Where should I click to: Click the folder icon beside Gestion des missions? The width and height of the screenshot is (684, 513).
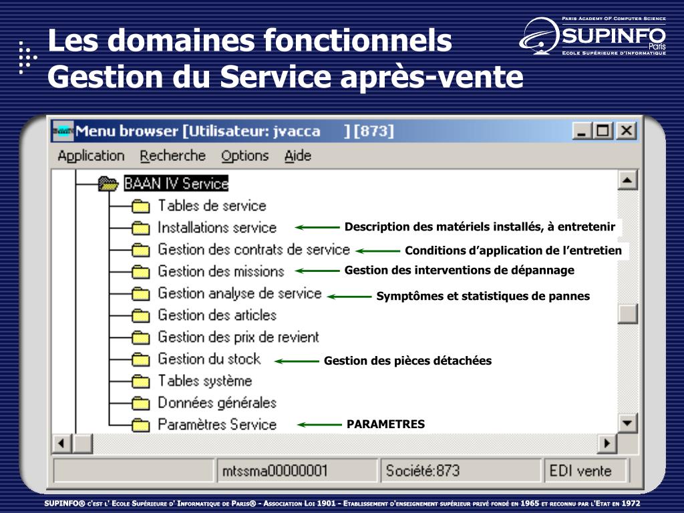(x=140, y=271)
